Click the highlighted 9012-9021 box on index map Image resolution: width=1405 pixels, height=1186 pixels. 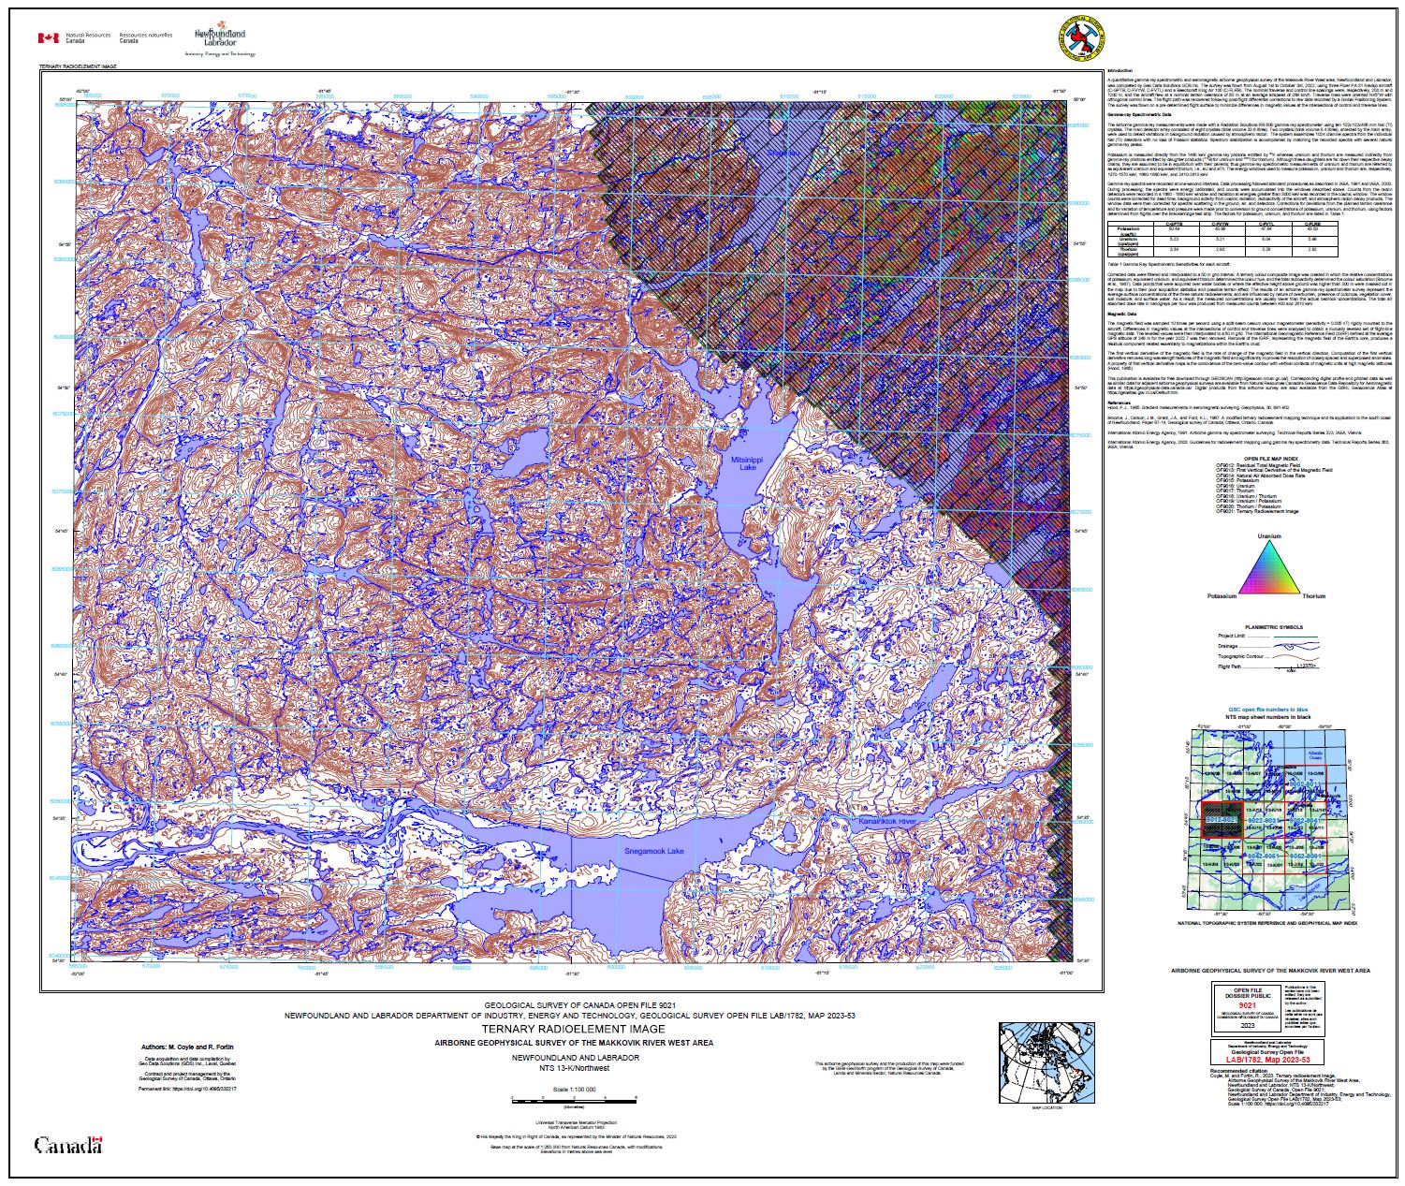1222,819
